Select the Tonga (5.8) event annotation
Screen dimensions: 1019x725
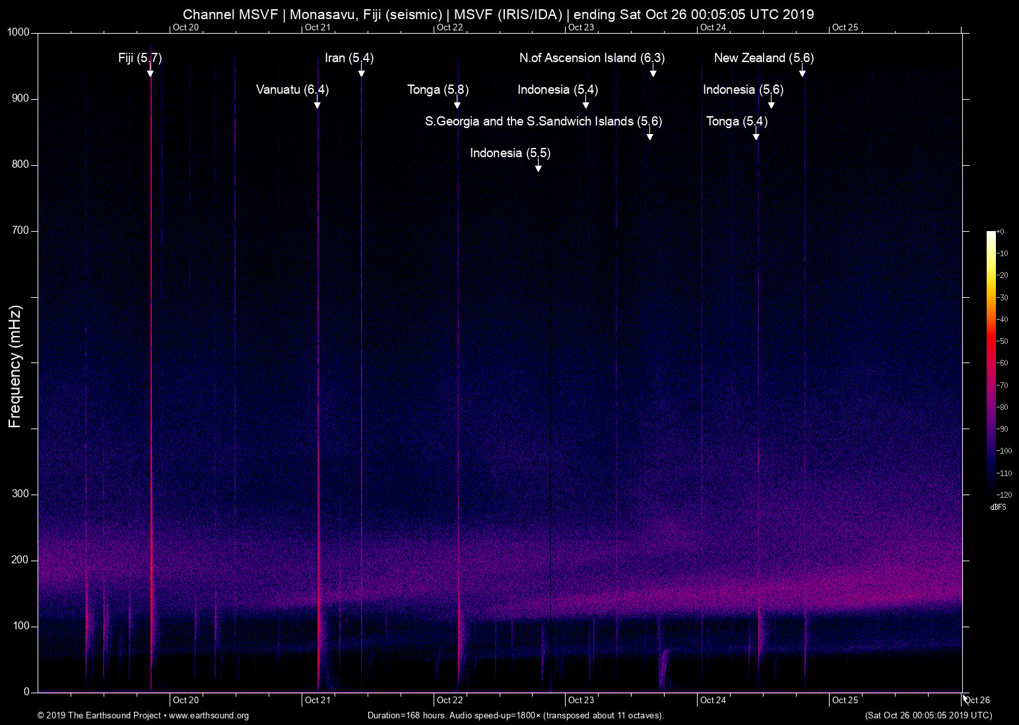(x=437, y=89)
